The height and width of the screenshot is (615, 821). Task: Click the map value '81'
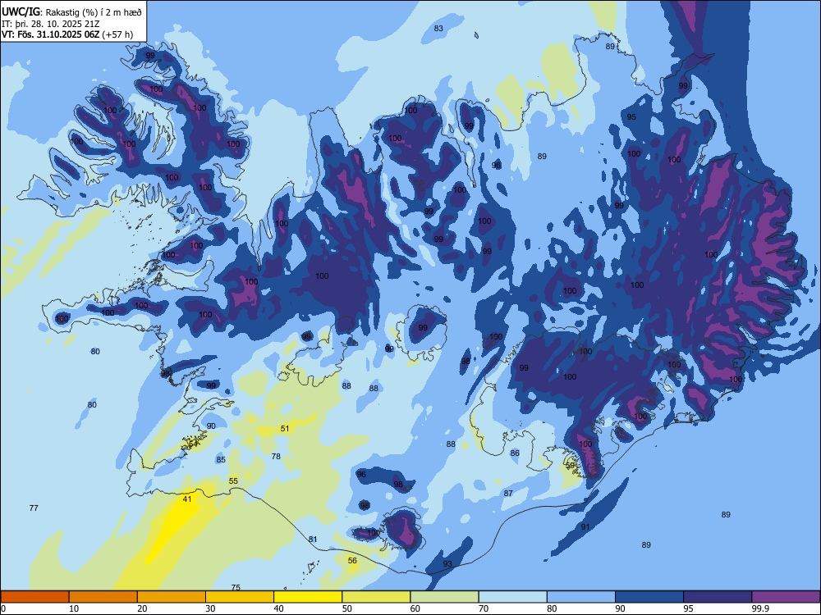click(313, 540)
